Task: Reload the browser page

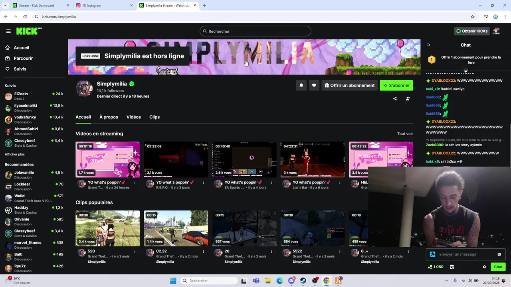Action: point(25,17)
